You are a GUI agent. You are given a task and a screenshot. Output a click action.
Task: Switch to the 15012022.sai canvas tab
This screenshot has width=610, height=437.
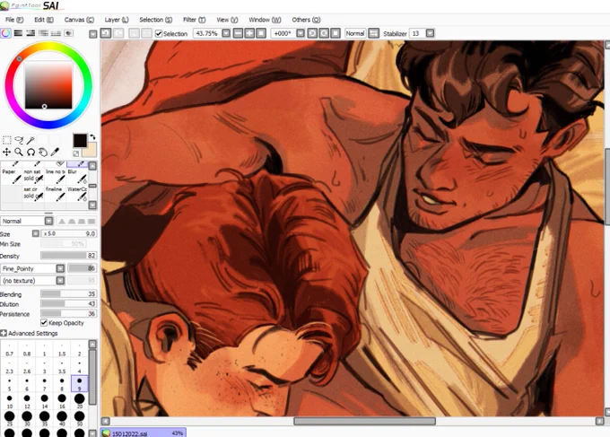click(144, 433)
